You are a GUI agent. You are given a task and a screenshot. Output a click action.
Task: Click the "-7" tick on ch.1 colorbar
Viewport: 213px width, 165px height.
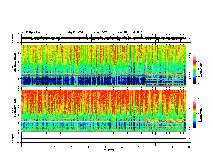[x=198, y=84]
